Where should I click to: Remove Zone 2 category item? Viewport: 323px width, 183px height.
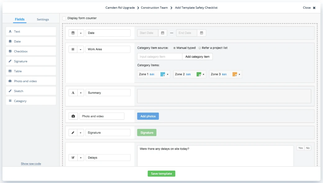[x=203, y=74]
